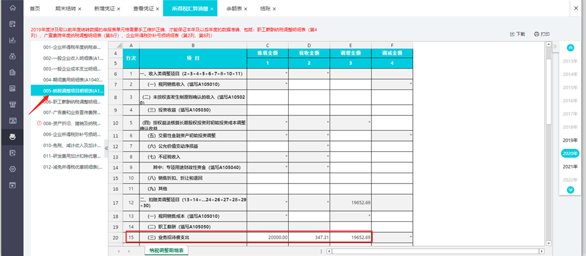This screenshot has height=256, width=586.
Task: Open the settings gear sidebar icon
Action: pos(13,169)
